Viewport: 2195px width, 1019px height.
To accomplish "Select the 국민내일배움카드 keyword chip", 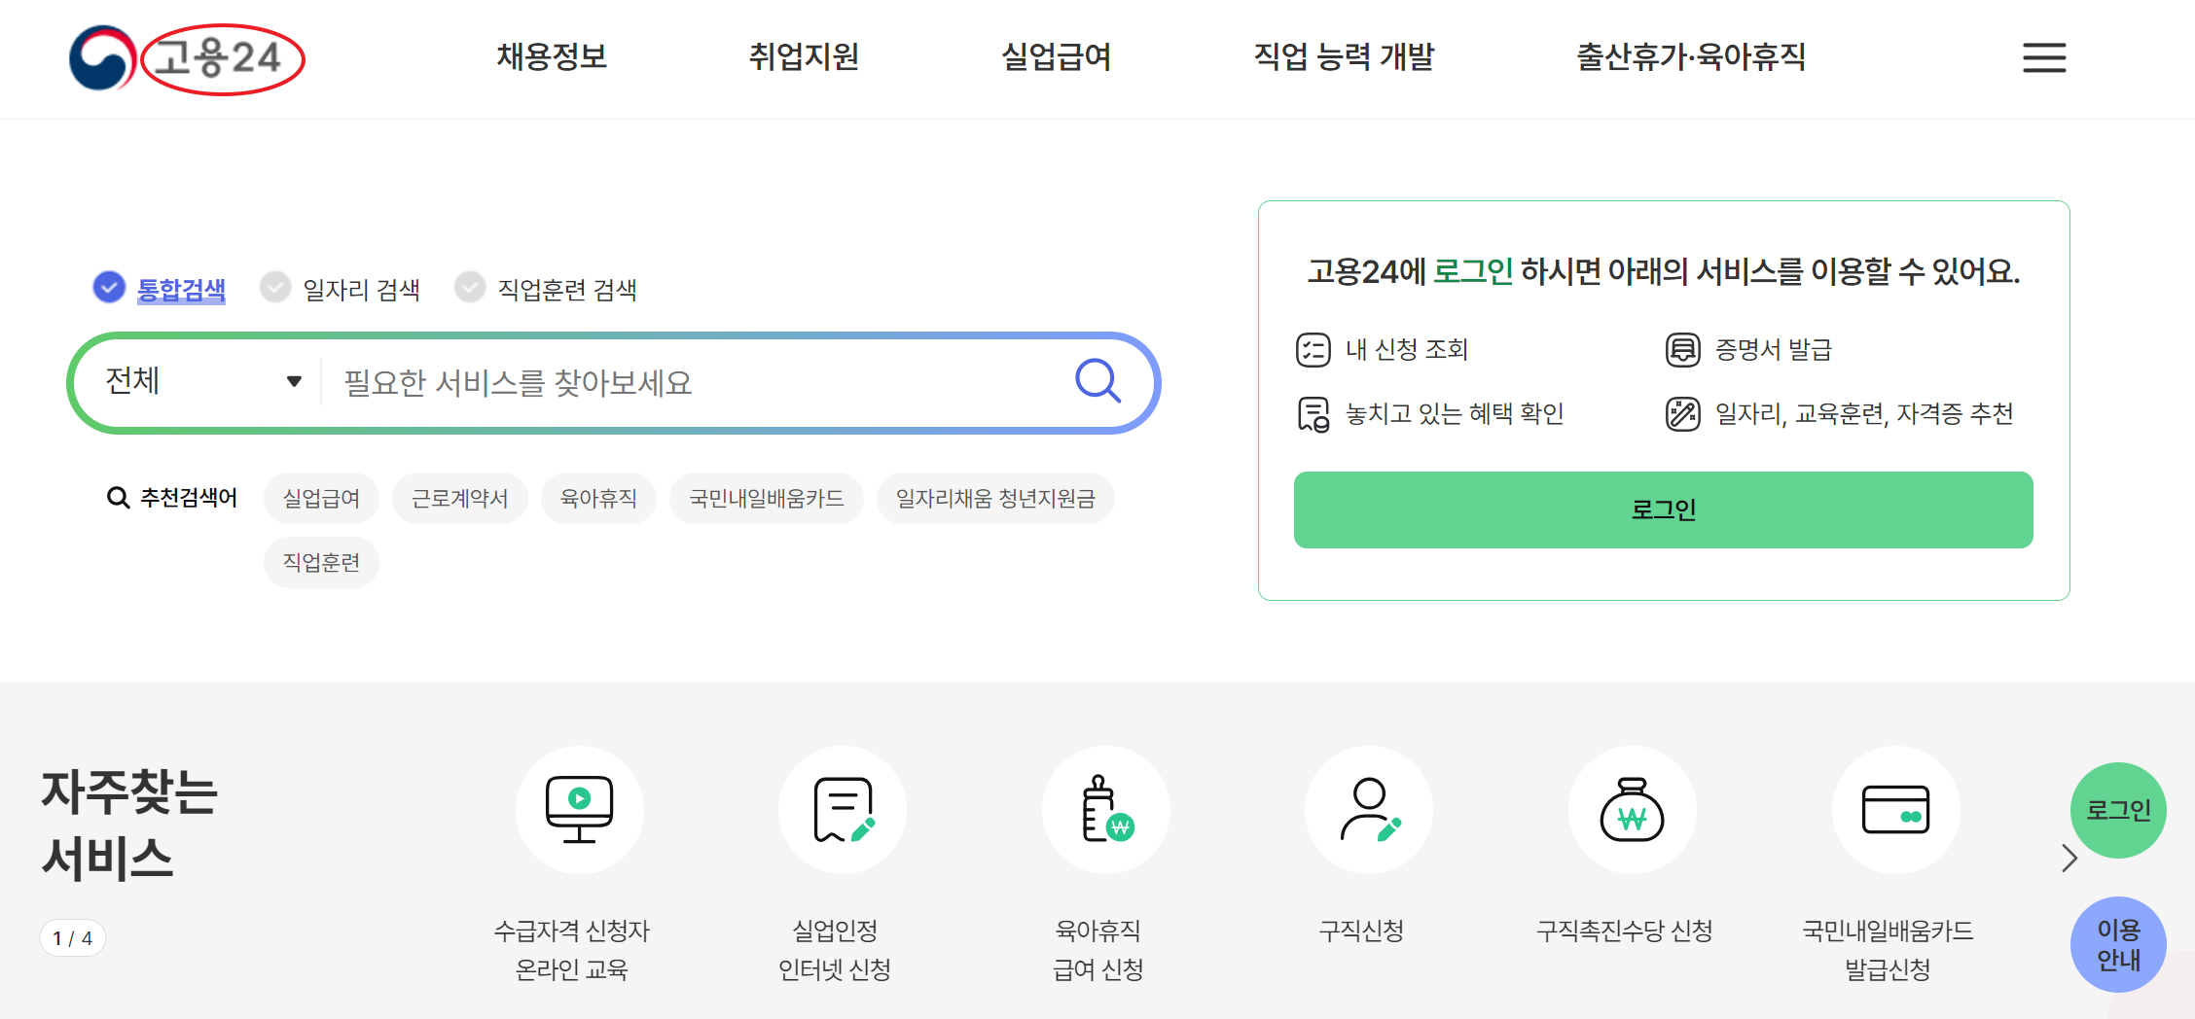I will point(767,499).
